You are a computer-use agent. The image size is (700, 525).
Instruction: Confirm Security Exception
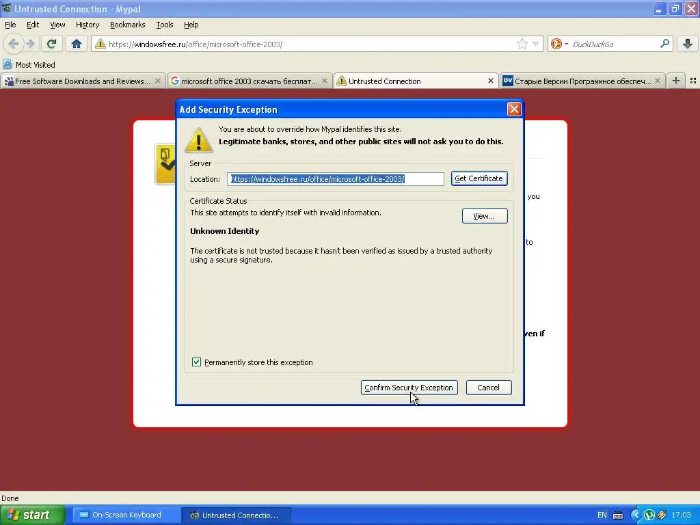409,388
